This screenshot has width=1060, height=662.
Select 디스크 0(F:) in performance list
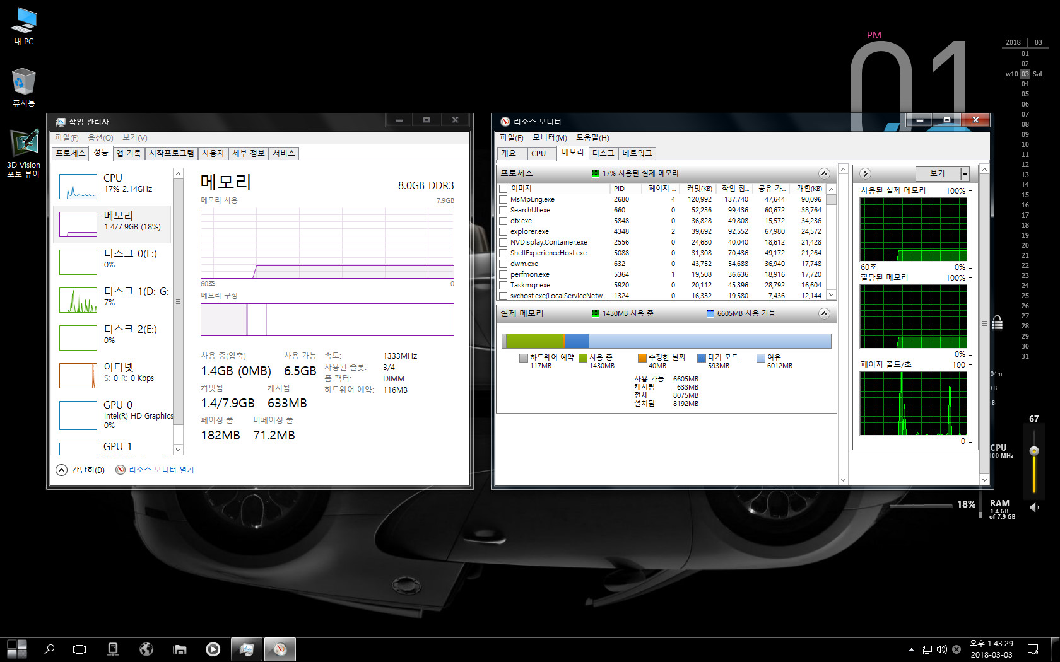[x=112, y=262]
